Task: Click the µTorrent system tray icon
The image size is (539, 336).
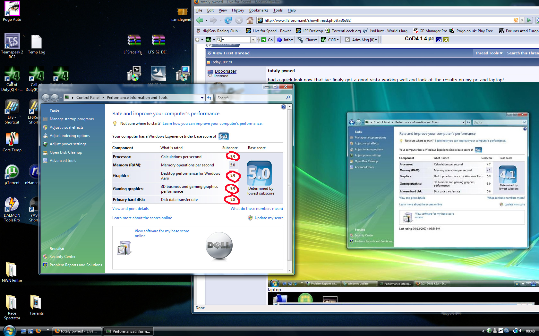Action: pos(489,331)
